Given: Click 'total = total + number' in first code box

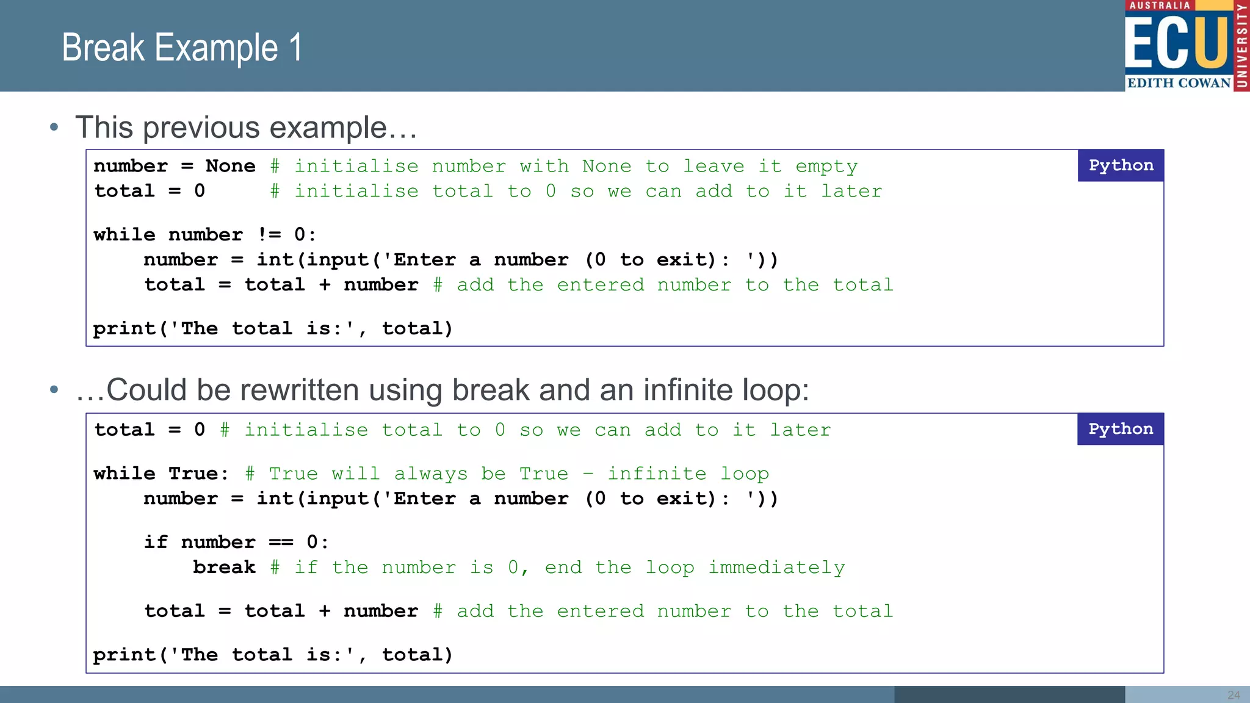Looking at the screenshot, I should 518,285.
